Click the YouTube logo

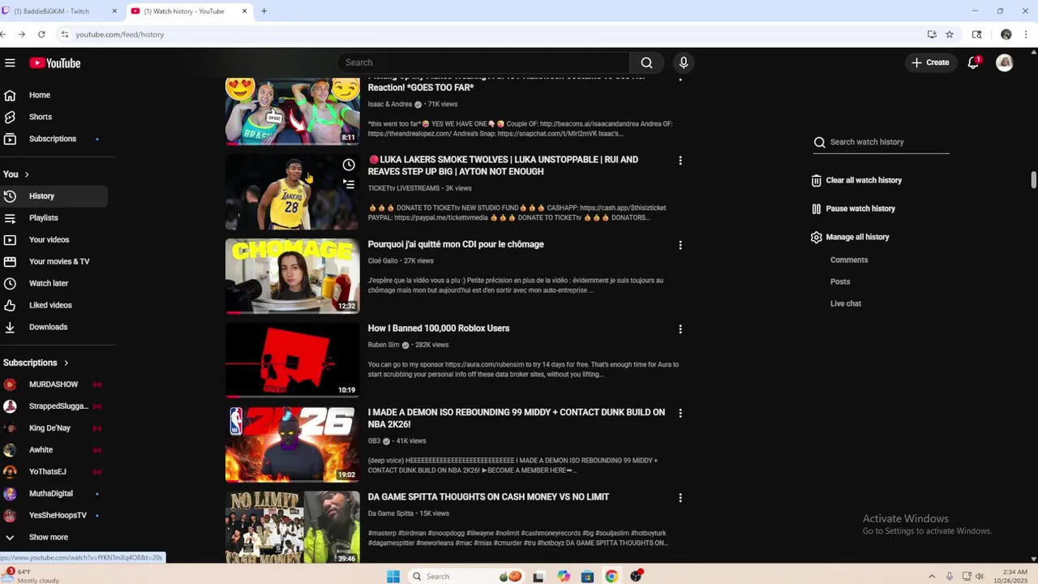tap(55, 63)
